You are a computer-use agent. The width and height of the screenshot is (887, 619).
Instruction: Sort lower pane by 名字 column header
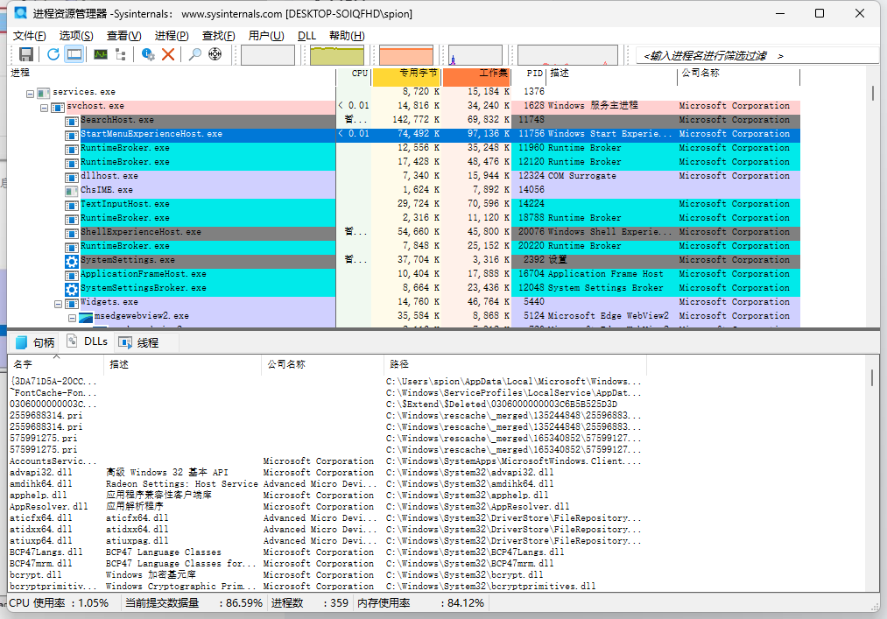point(55,364)
